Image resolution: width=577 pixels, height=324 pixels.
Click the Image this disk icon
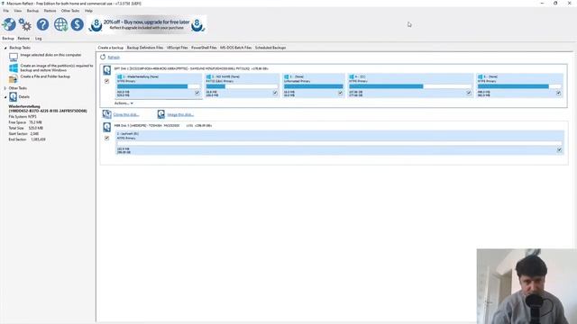pyautogui.click(x=160, y=114)
